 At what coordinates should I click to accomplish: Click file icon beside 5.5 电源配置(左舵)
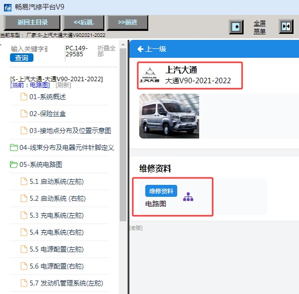click(x=24, y=249)
